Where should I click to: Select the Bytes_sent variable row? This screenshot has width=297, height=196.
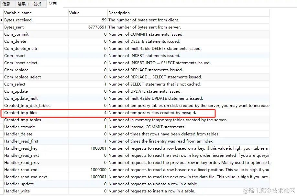pos(14,27)
